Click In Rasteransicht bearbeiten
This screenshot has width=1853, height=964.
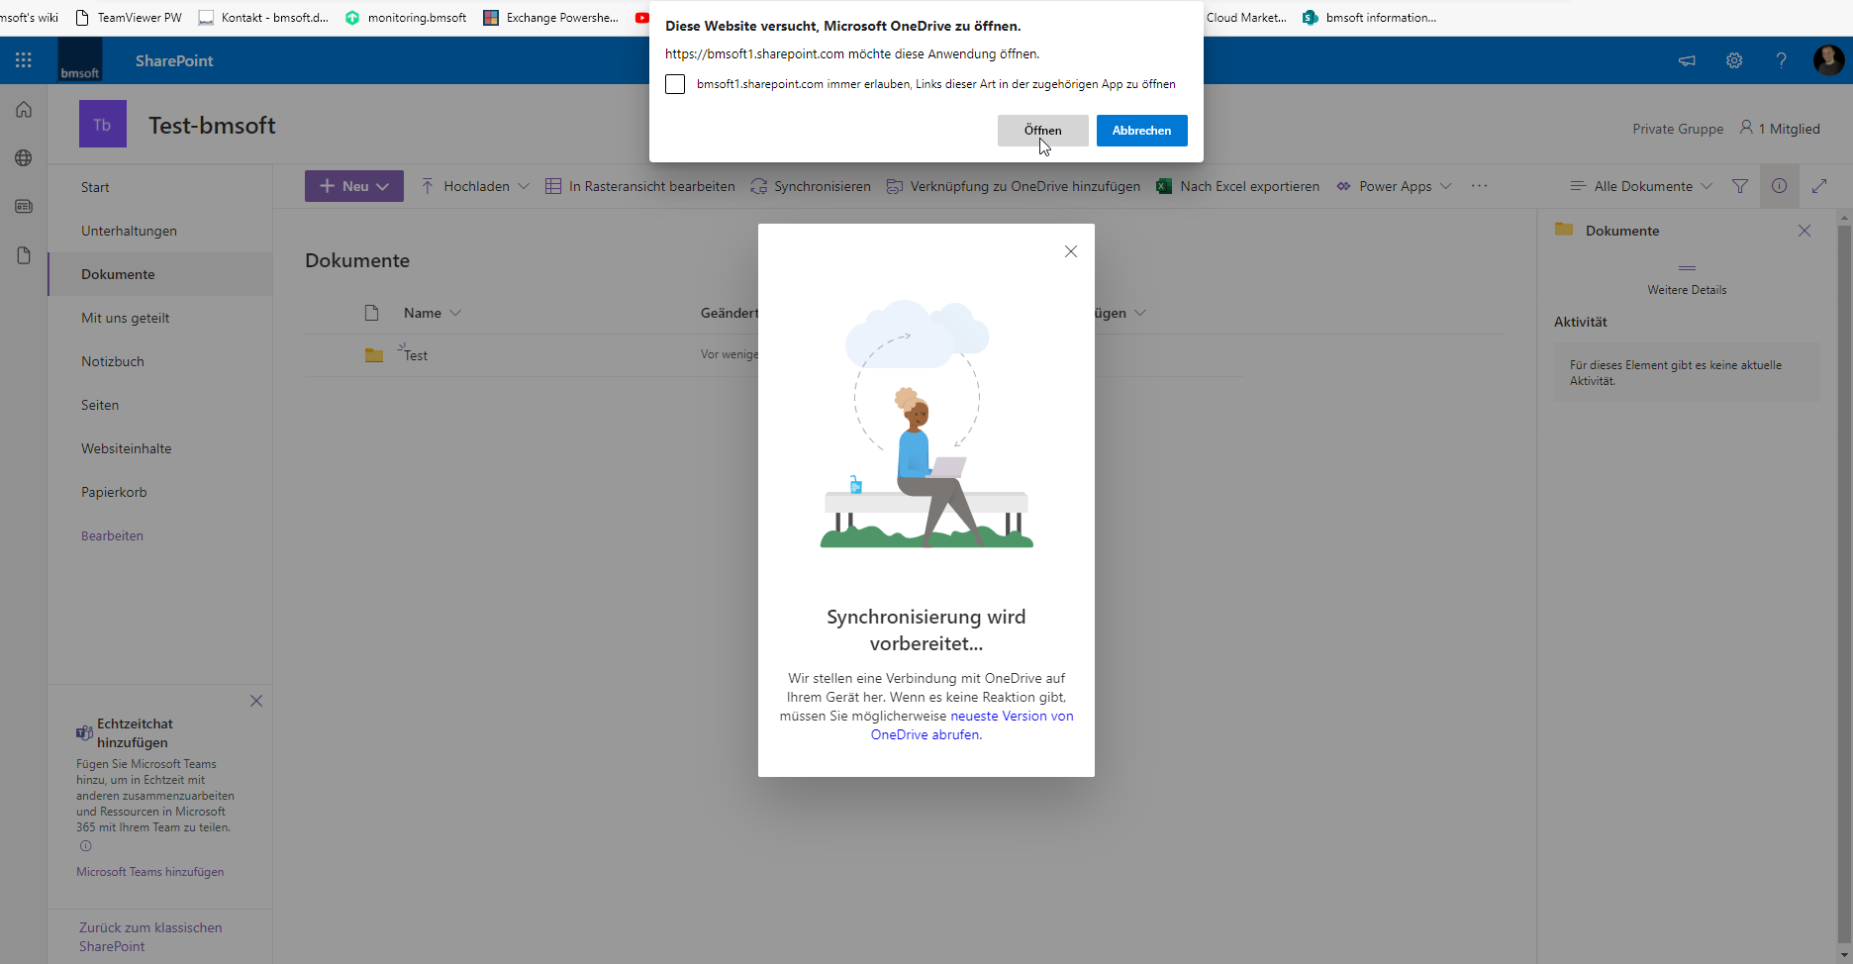(x=640, y=186)
